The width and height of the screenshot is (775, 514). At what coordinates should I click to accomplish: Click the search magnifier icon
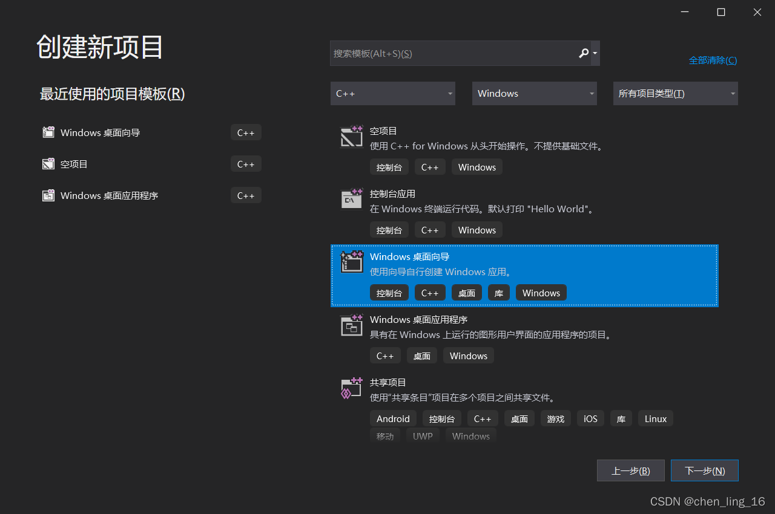click(582, 53)
